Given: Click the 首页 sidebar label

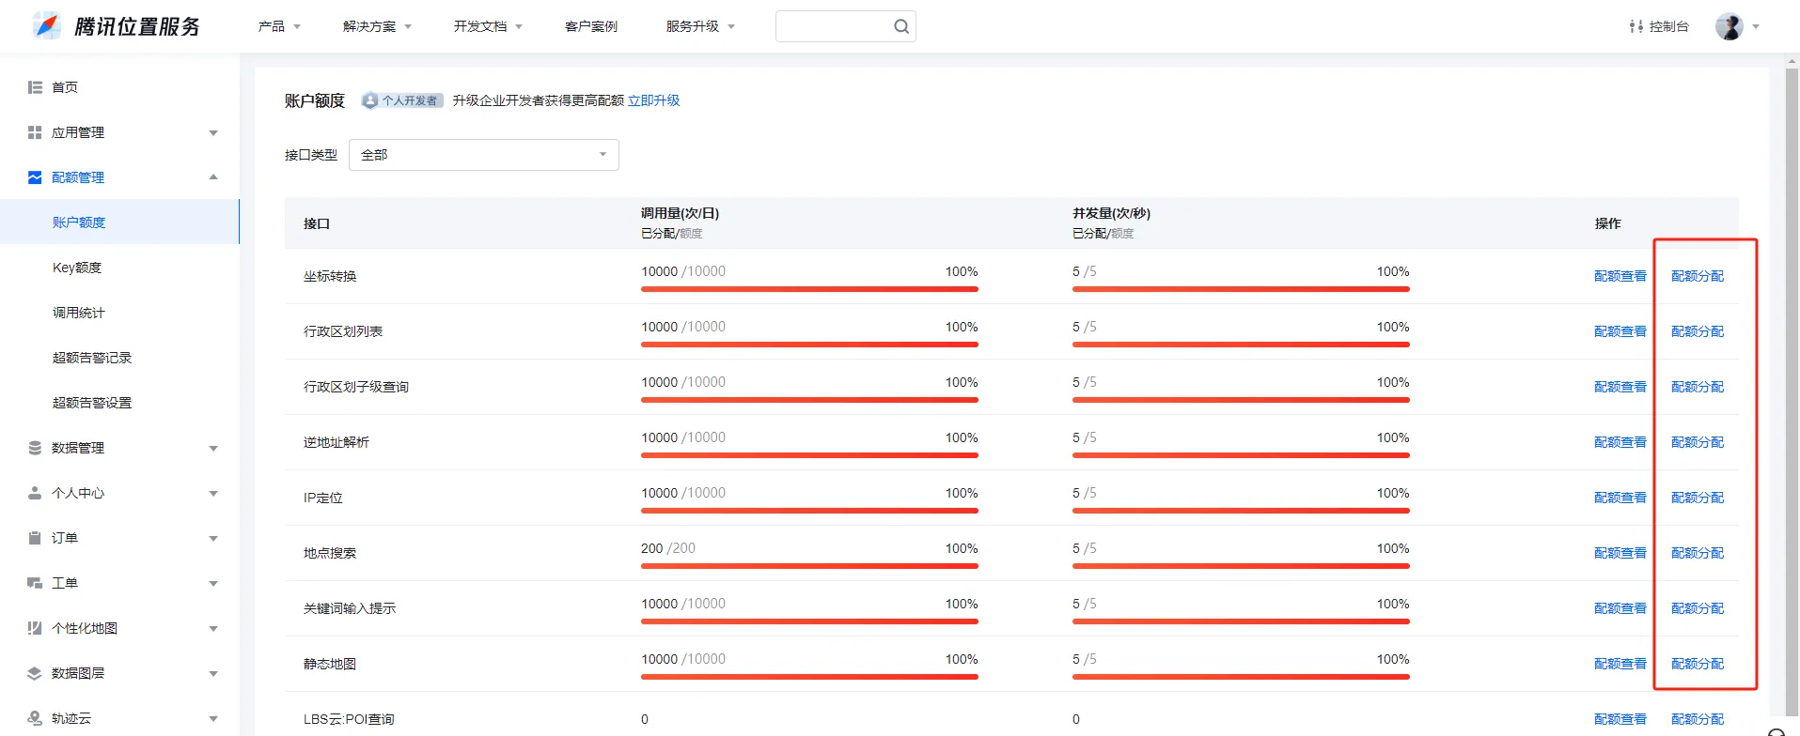Looking at the screenshot, I should click(x=65, y=87).
